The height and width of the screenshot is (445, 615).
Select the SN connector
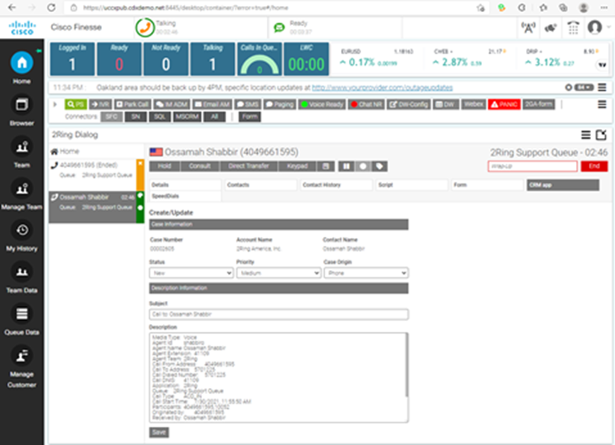[x=136, y=116]
